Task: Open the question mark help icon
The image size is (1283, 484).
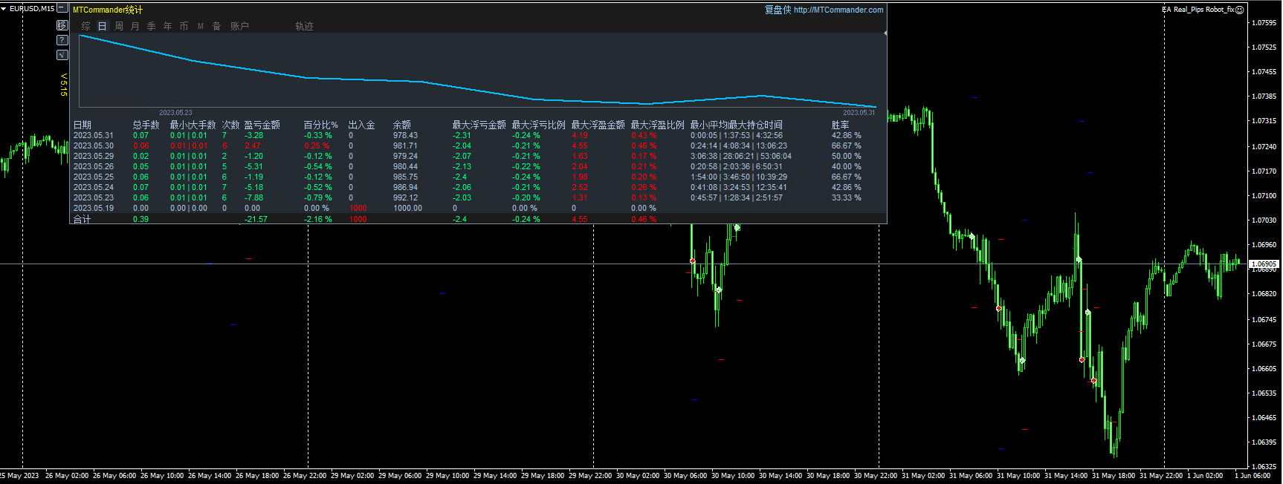Action: [62, 40]
